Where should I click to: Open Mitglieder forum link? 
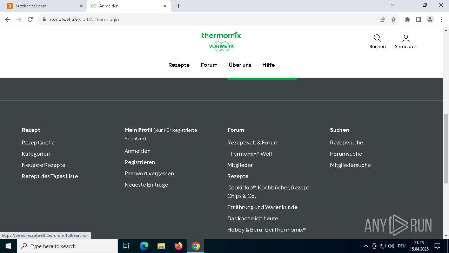point(240,165)
